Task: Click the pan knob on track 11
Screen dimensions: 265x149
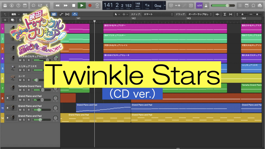Action: pos(55,108)
